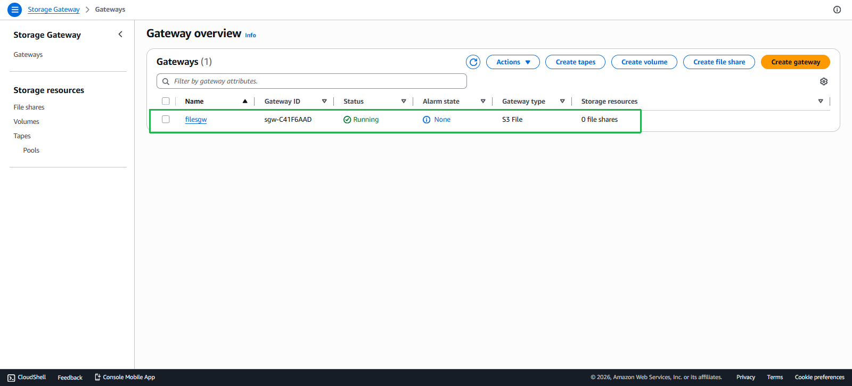This screenshot has height=386, width=852.
Task: Click the sgw-C41F6AAD gateway ID cell
Action: [288, 120]
